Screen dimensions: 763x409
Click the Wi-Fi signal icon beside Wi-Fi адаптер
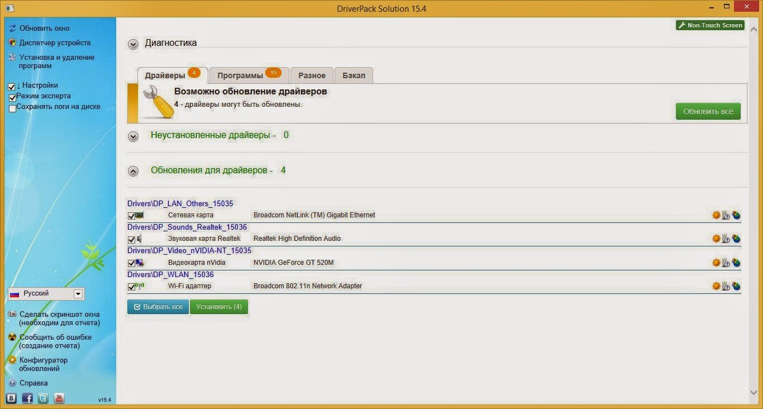(x=140, y=286)
